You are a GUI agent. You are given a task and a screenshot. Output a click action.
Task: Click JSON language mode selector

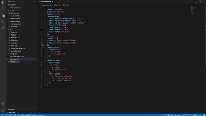tap(195, 115)
